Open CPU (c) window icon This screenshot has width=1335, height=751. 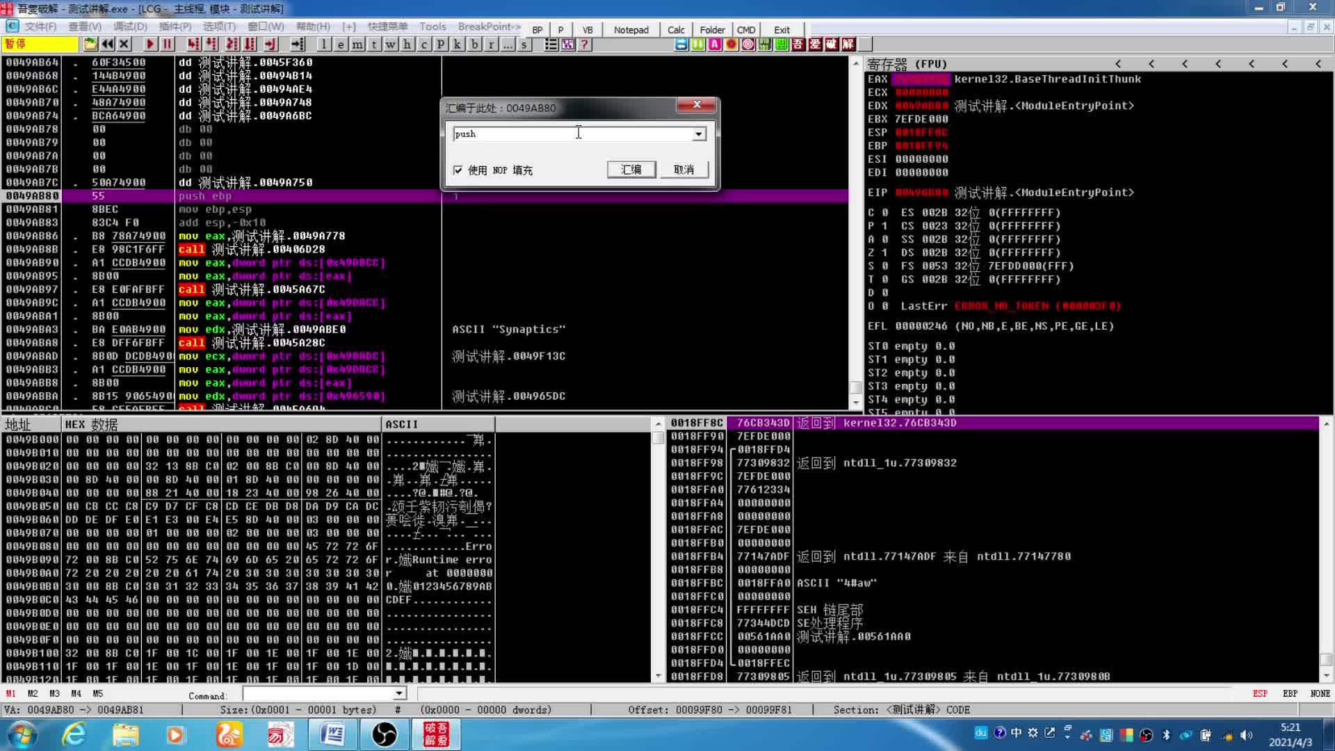click(424, 45)
